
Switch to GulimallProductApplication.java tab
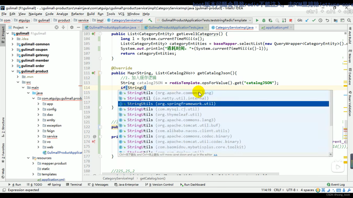(112, 27)
